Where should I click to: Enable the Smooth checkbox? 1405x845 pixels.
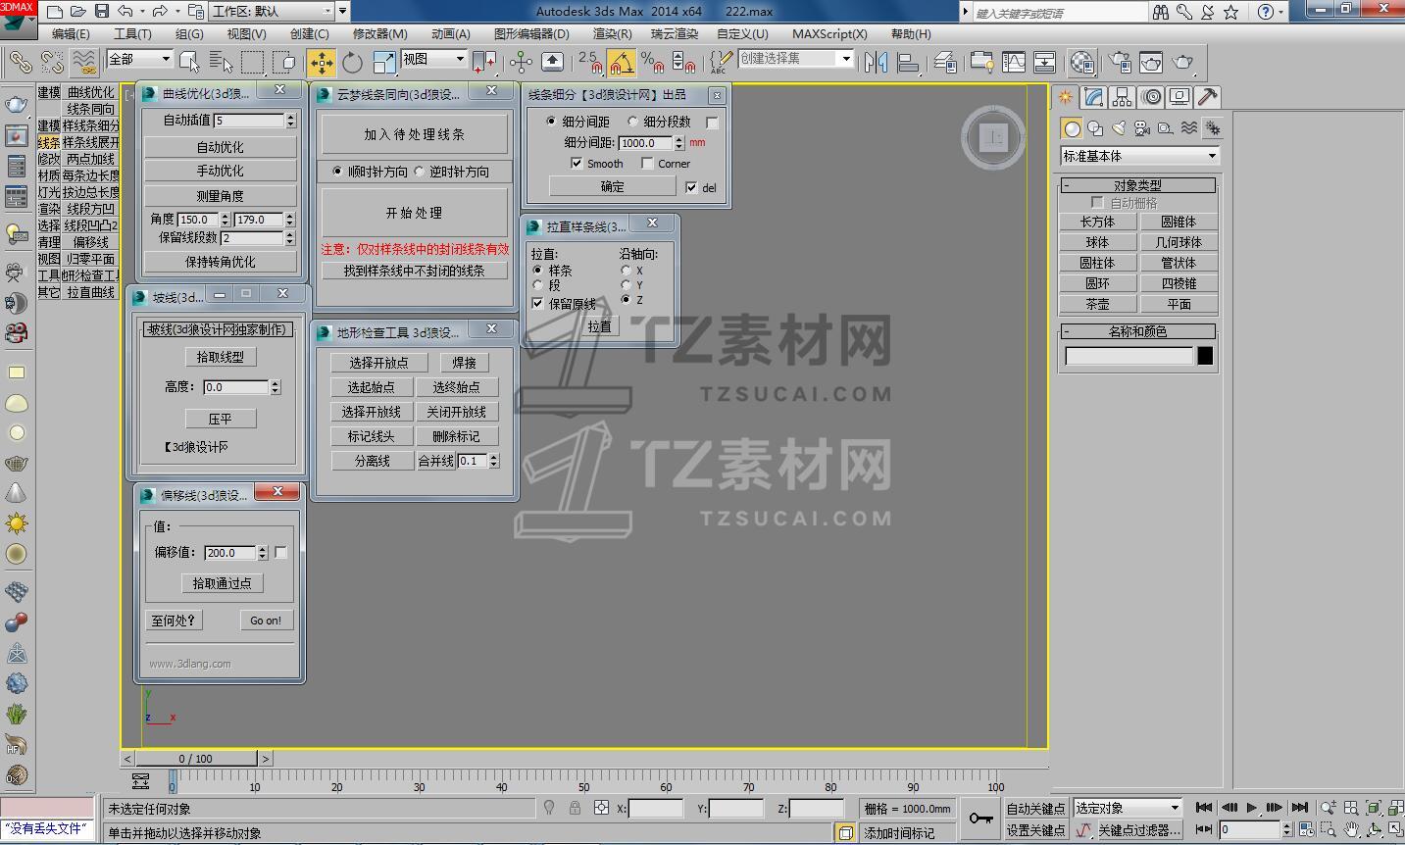[x=577, y=164]
